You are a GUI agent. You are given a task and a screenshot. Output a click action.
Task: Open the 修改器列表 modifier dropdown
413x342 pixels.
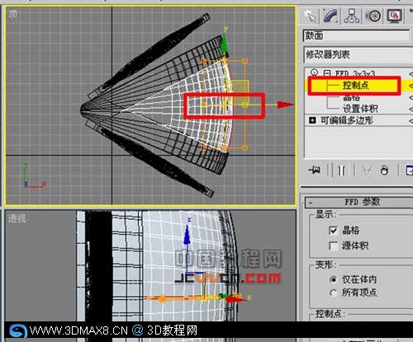click(358, 54)
